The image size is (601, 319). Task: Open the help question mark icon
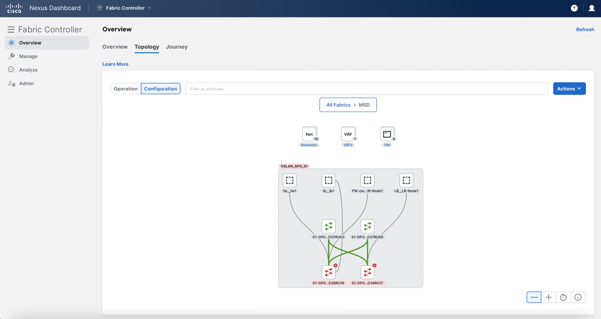pos(574,8)
